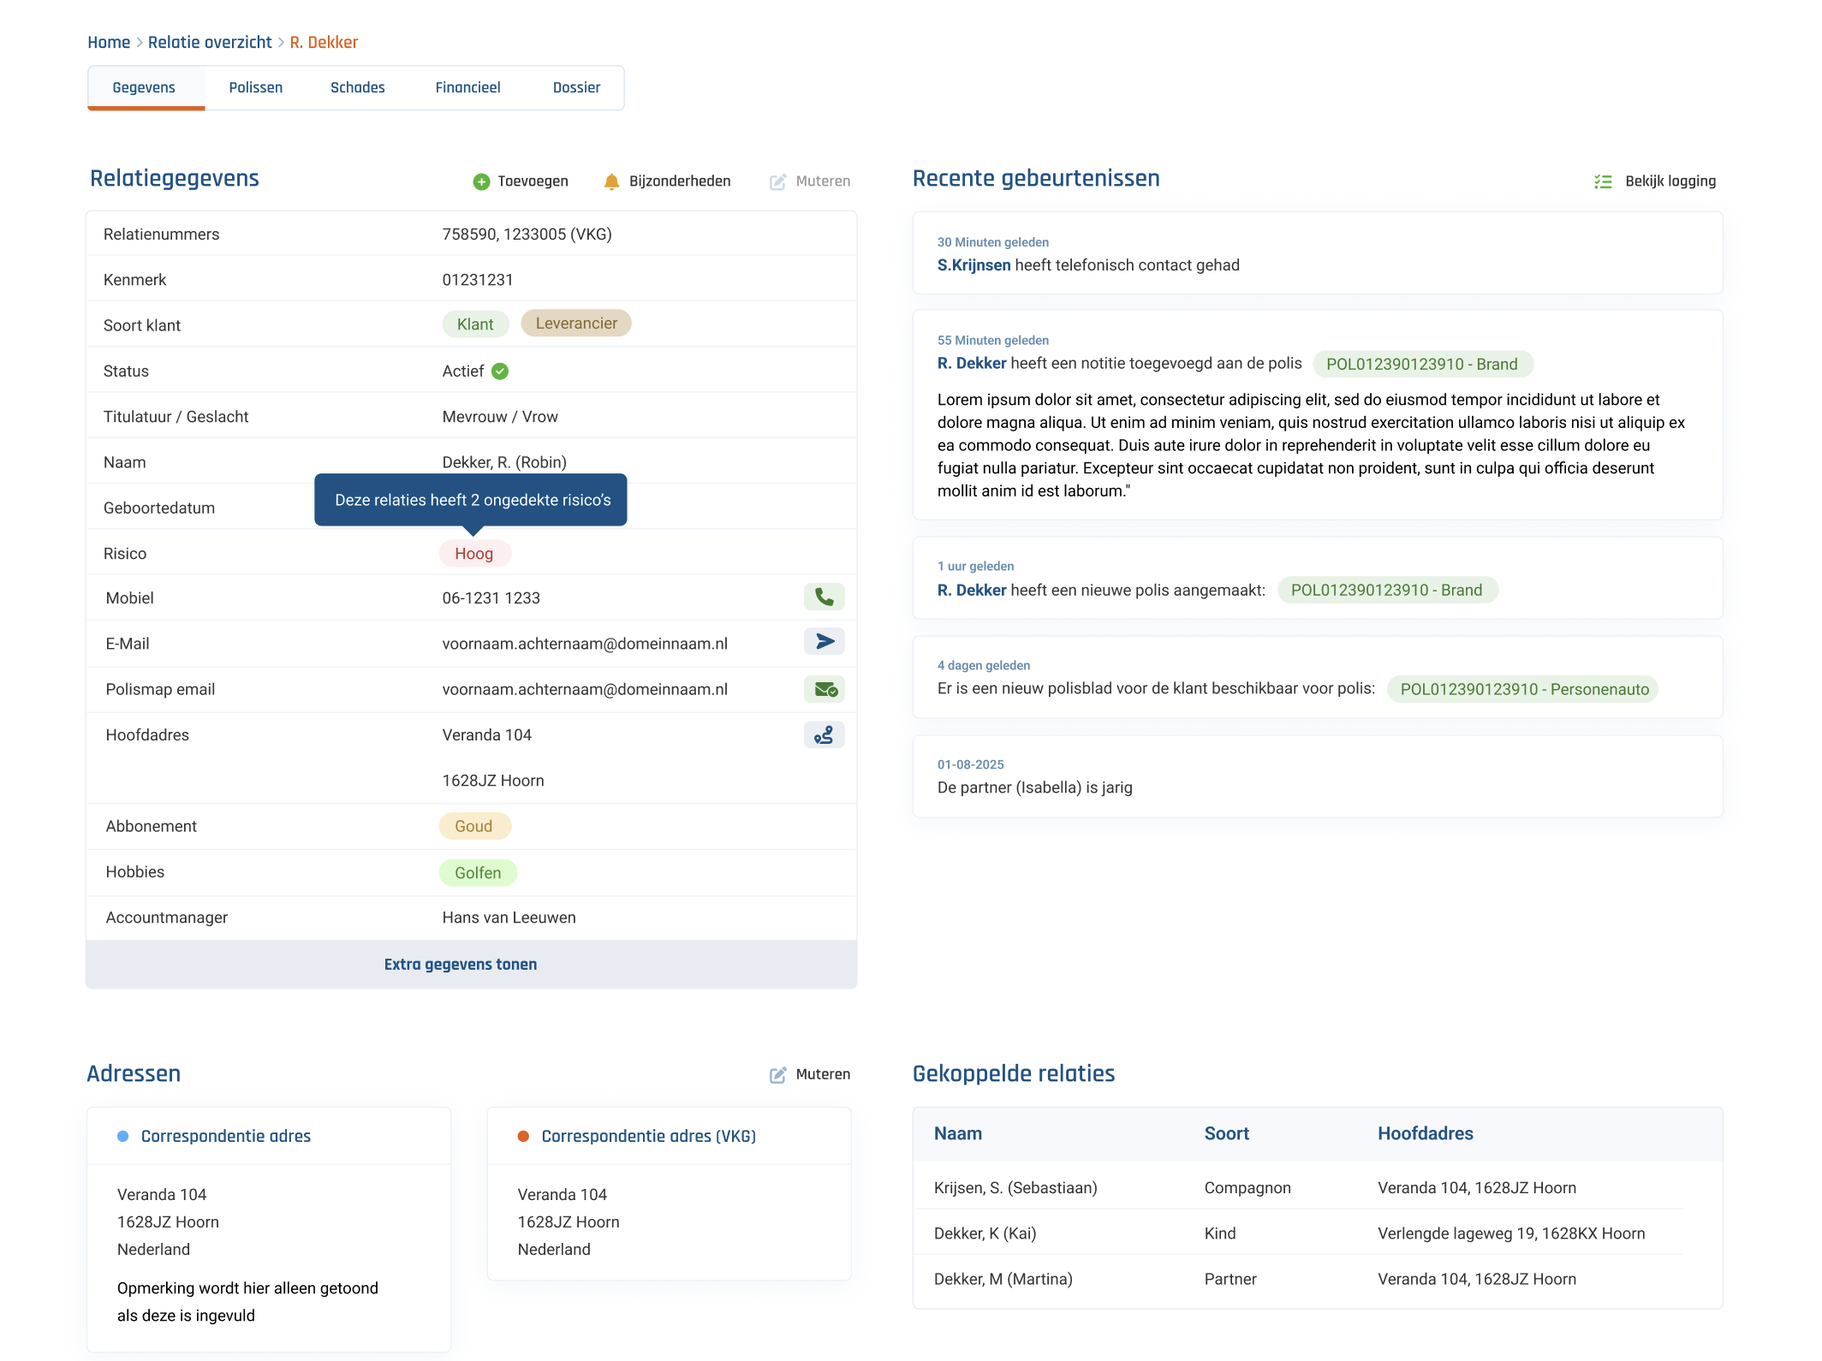Image resolution: width=1822 pixels, height=1361 pixels.
Task: Click the green Actief status checkmark
Action: 500,371
